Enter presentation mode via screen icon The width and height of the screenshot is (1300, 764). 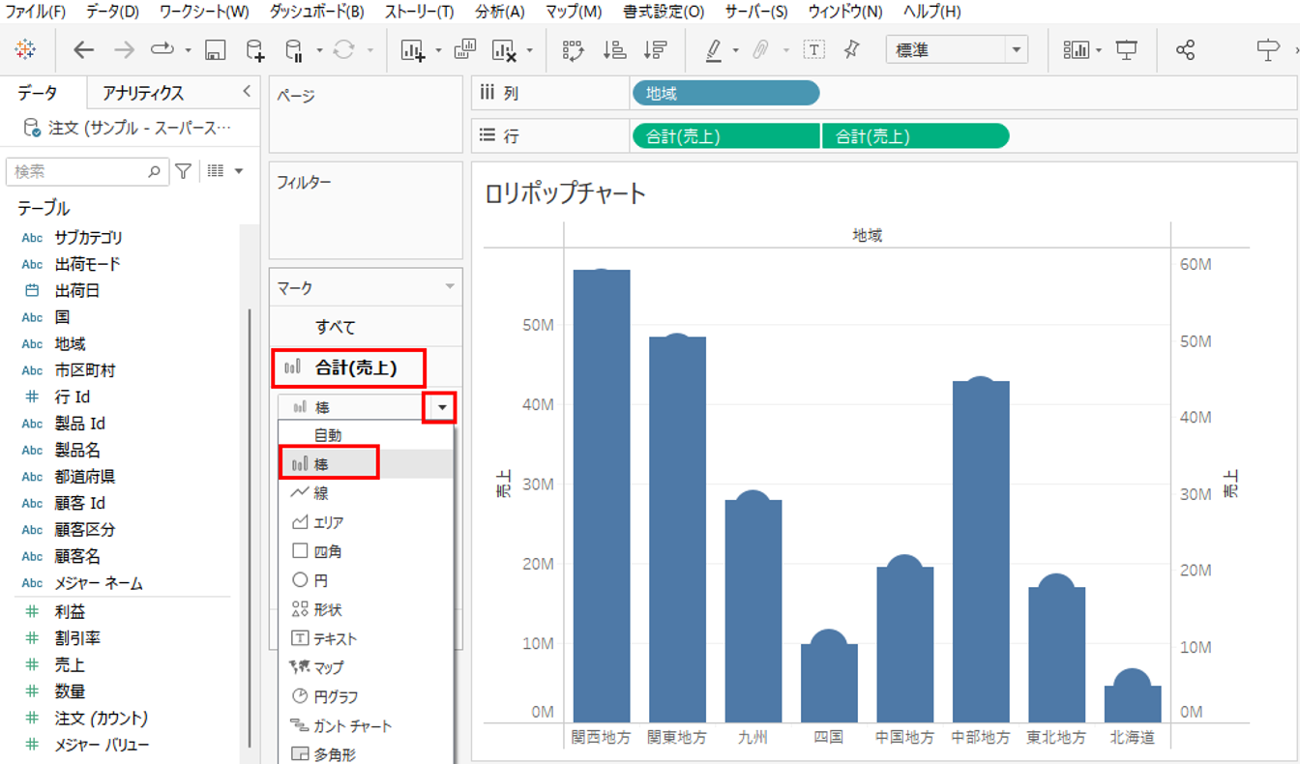coord(1126,50)
